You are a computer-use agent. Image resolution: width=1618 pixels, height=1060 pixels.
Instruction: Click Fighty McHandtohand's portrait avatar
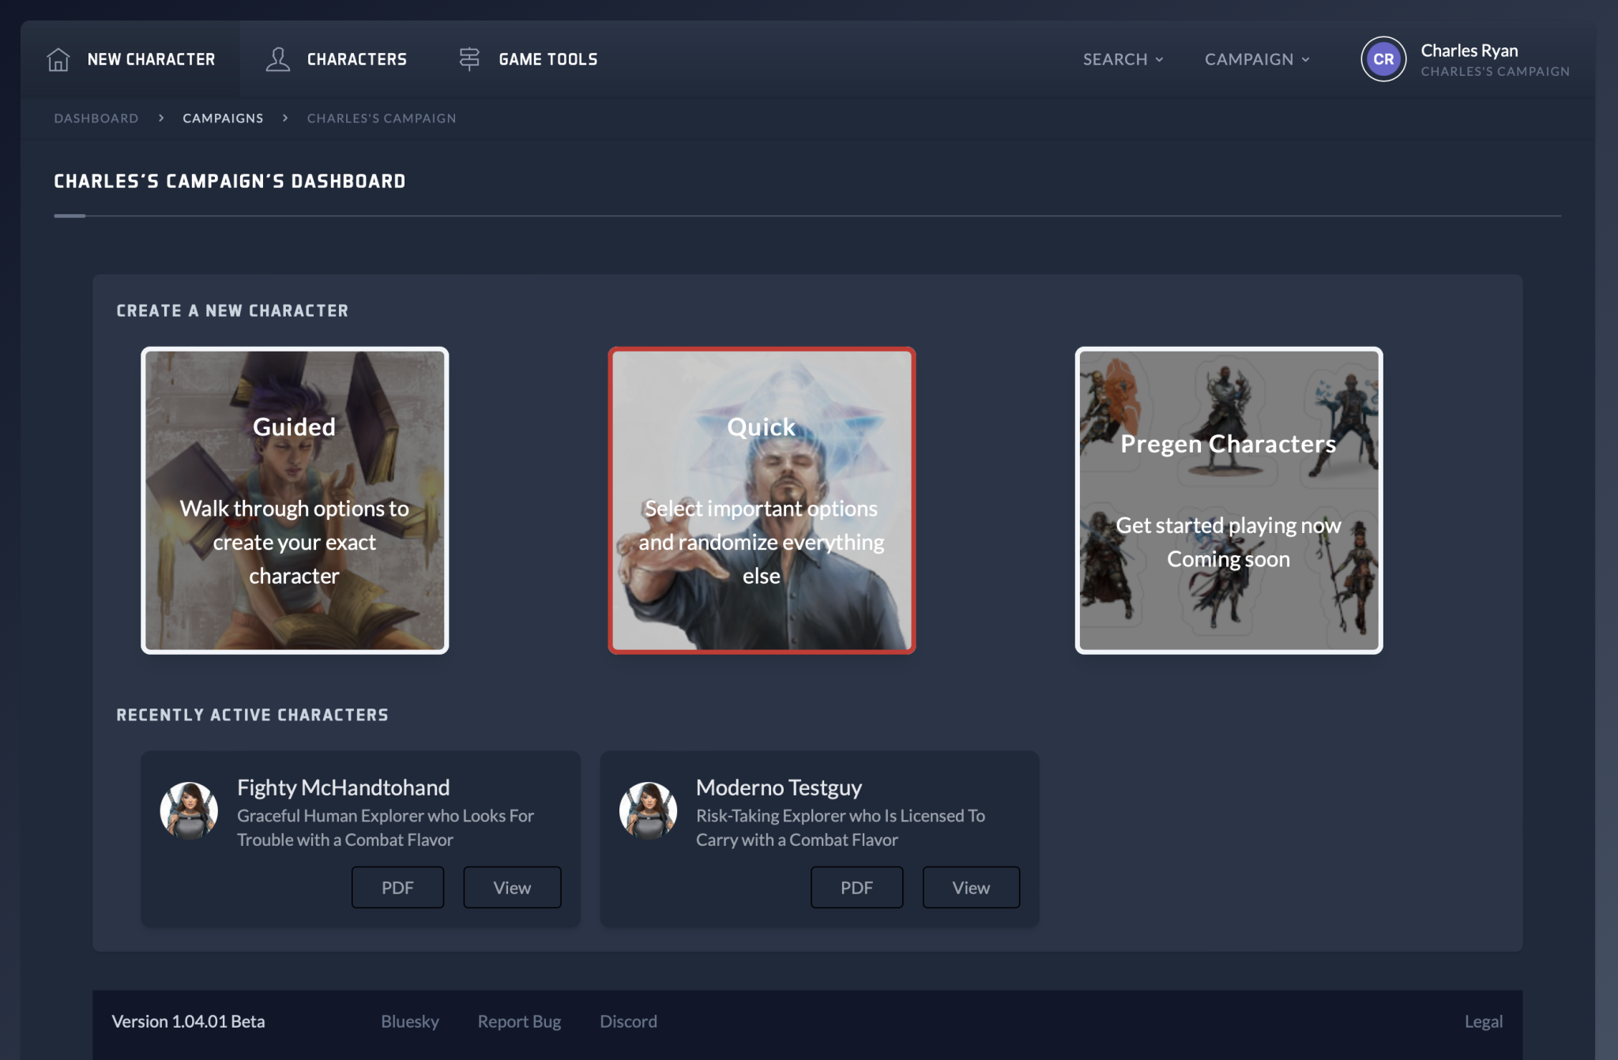189,810
